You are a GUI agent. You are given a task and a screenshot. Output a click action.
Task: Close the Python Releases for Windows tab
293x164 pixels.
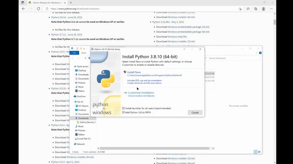(65, 3)
